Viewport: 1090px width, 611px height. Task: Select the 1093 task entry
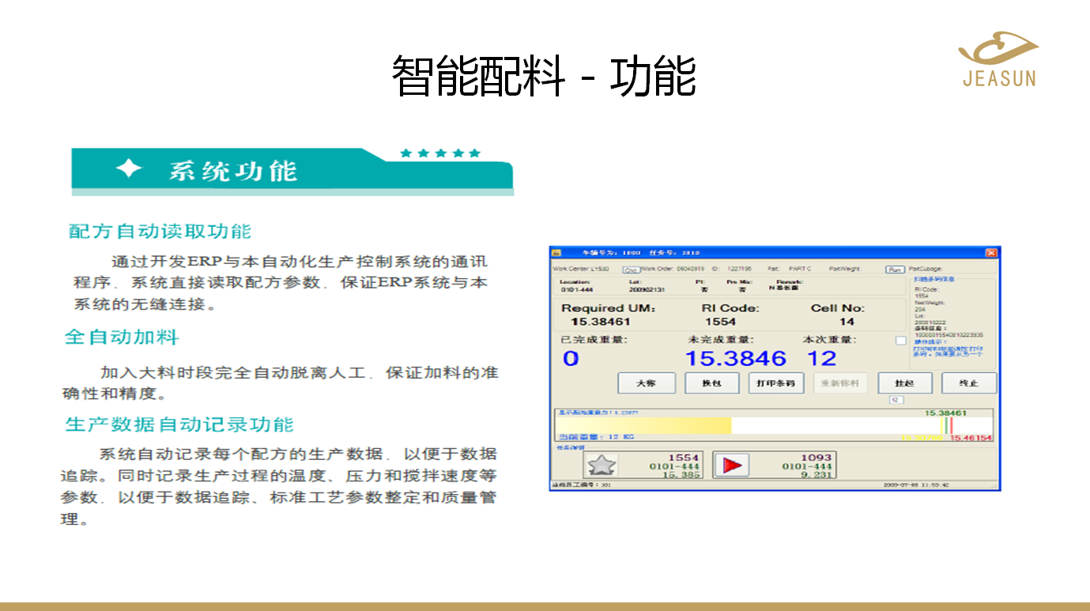coord(774,465)
